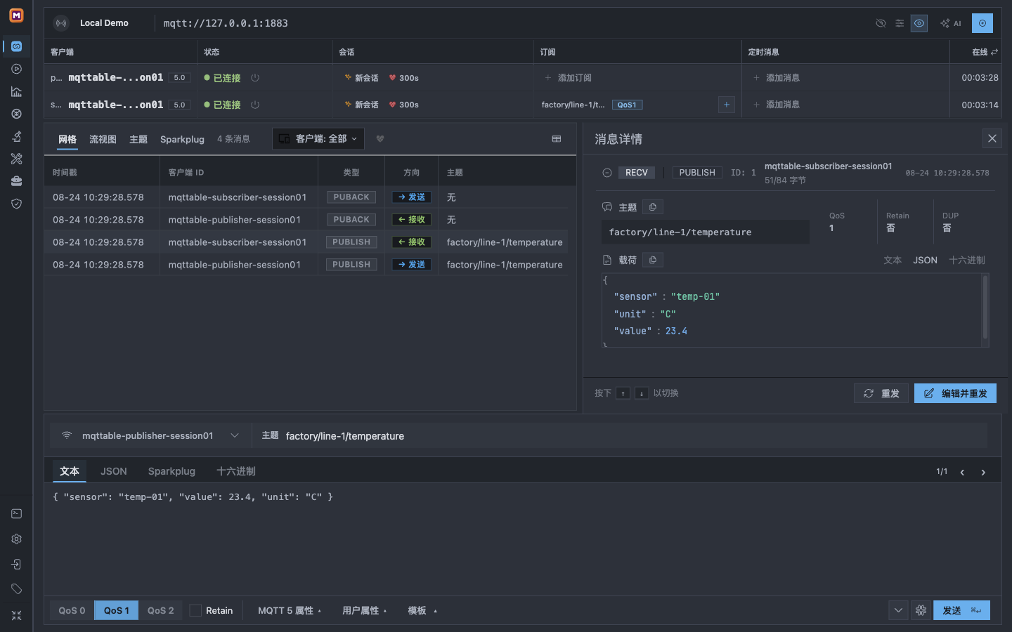Add subscription for the publisher client
This screenshot has width=1012, height=632.
click(569, 78)
